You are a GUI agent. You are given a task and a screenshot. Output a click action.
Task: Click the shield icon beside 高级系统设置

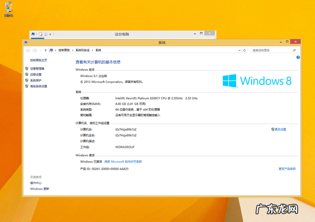coord(27,86)
